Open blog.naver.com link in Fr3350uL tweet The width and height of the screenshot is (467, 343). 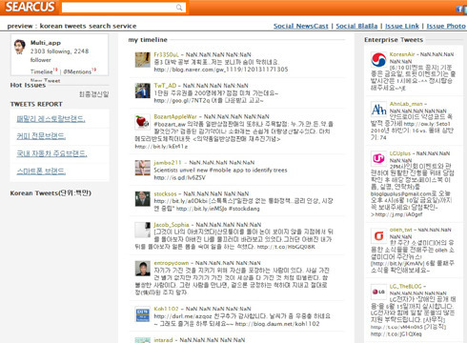click(221, 70)
